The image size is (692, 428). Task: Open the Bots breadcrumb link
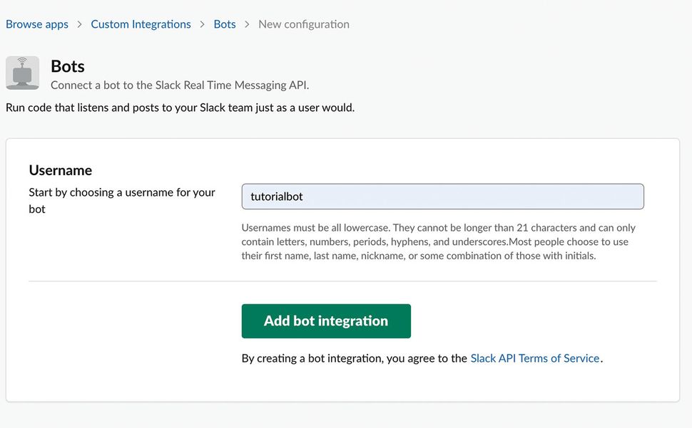point(224,24)
